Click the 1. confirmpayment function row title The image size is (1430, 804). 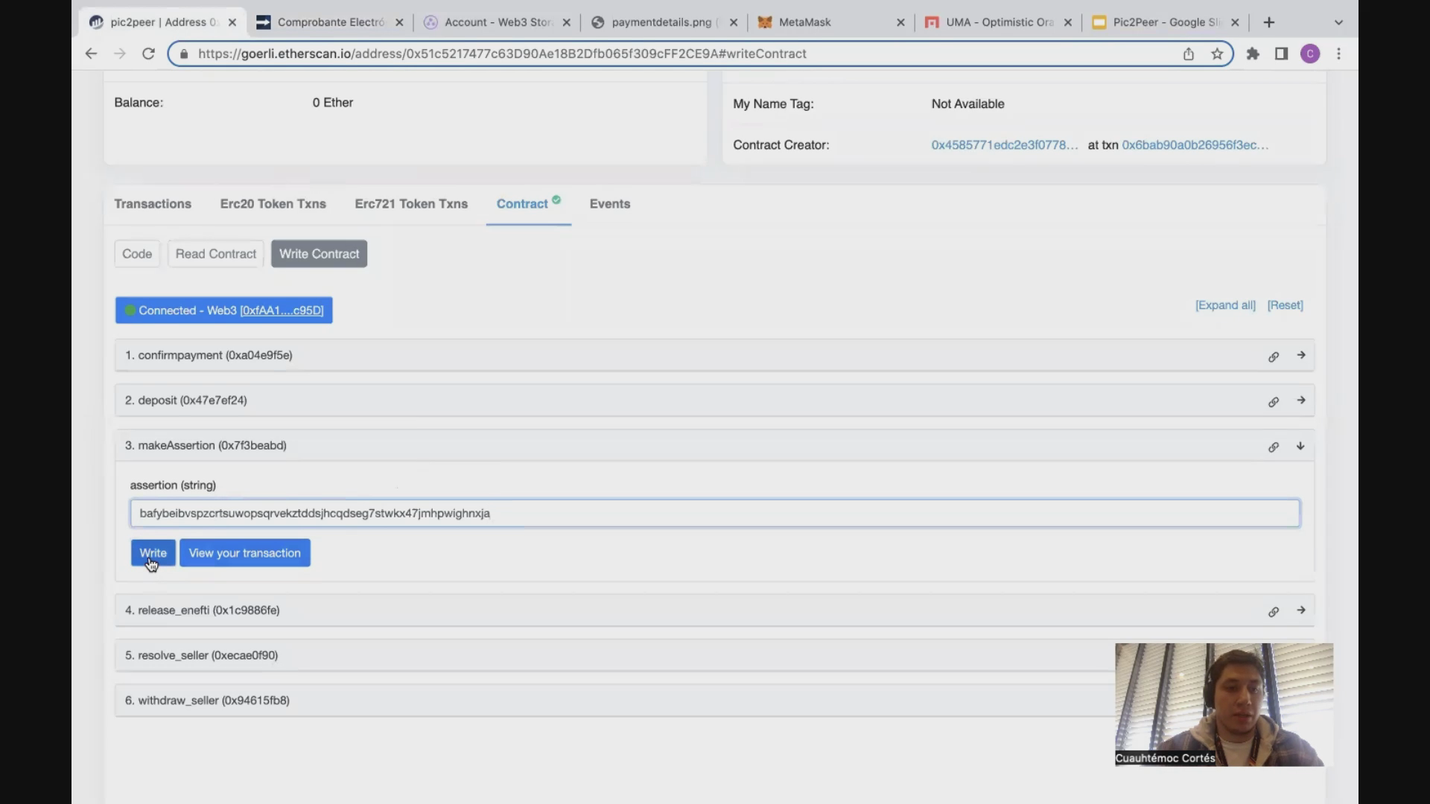point(209,355)
